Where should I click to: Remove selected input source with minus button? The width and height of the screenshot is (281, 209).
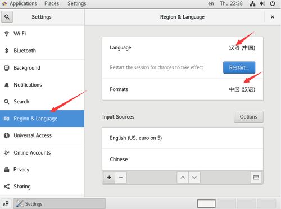tap(121, 177)
